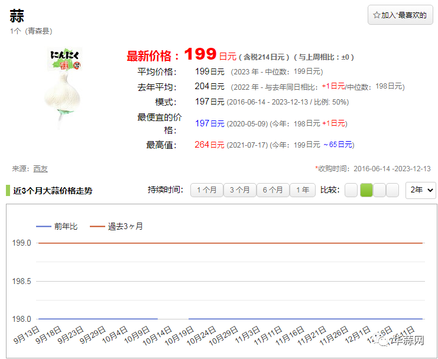Select the 1 年 duration button
The height and width of the screenshot is (359, 438).
click(303, 190)
